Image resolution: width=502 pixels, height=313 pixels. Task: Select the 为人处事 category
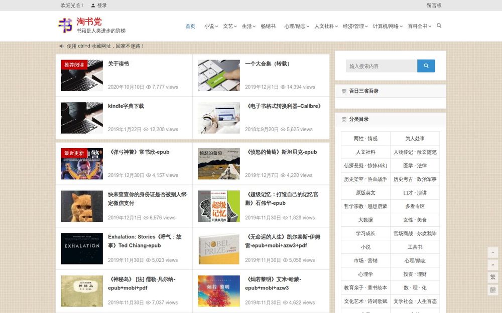415,139
